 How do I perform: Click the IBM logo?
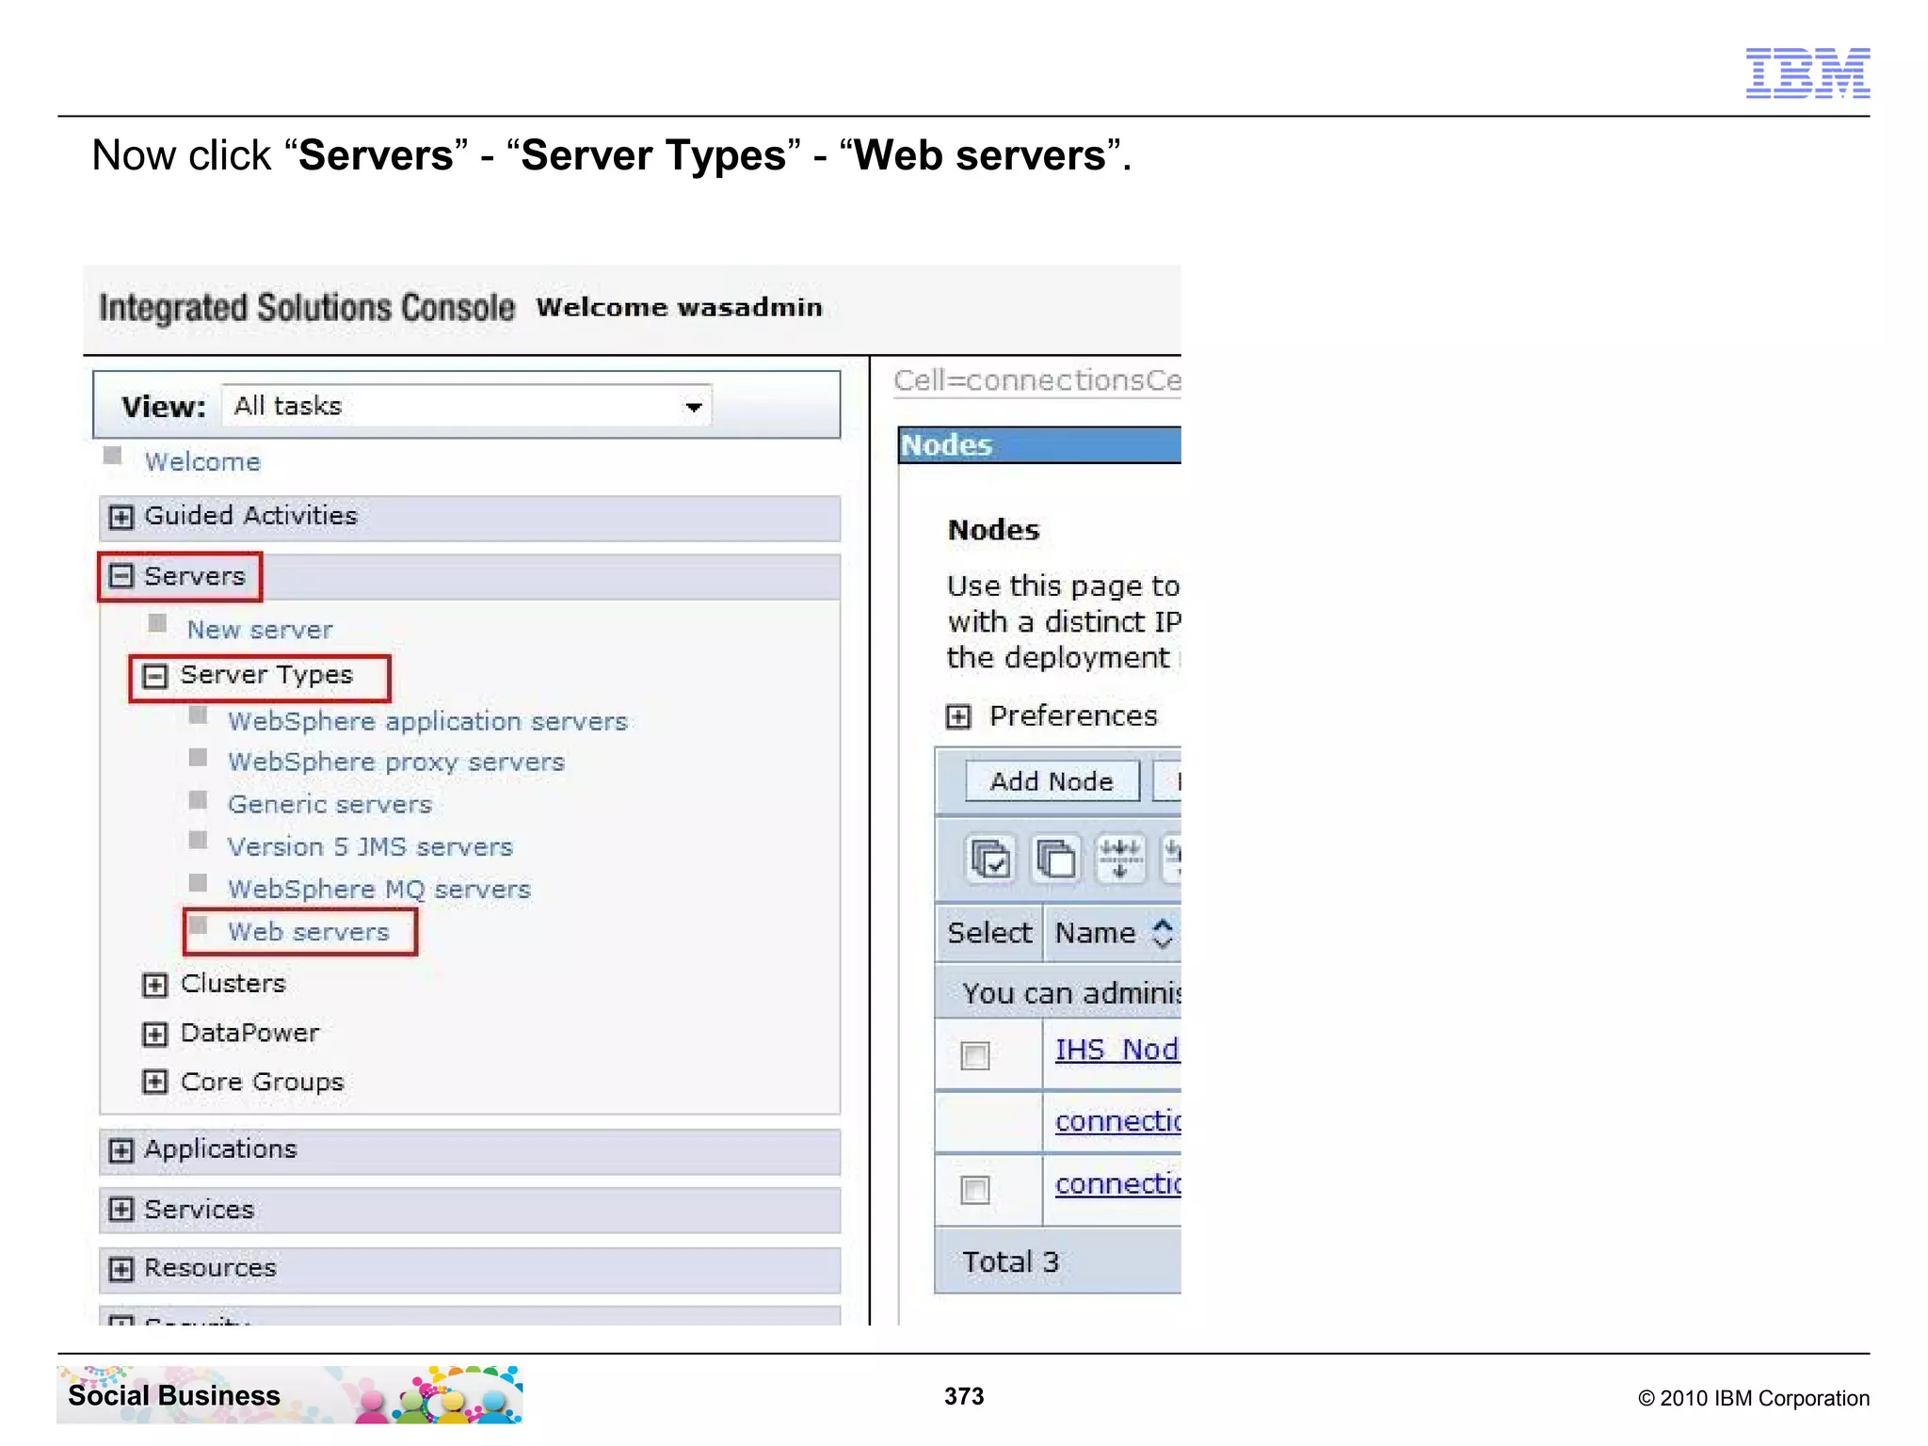(x=1807, y=72)
